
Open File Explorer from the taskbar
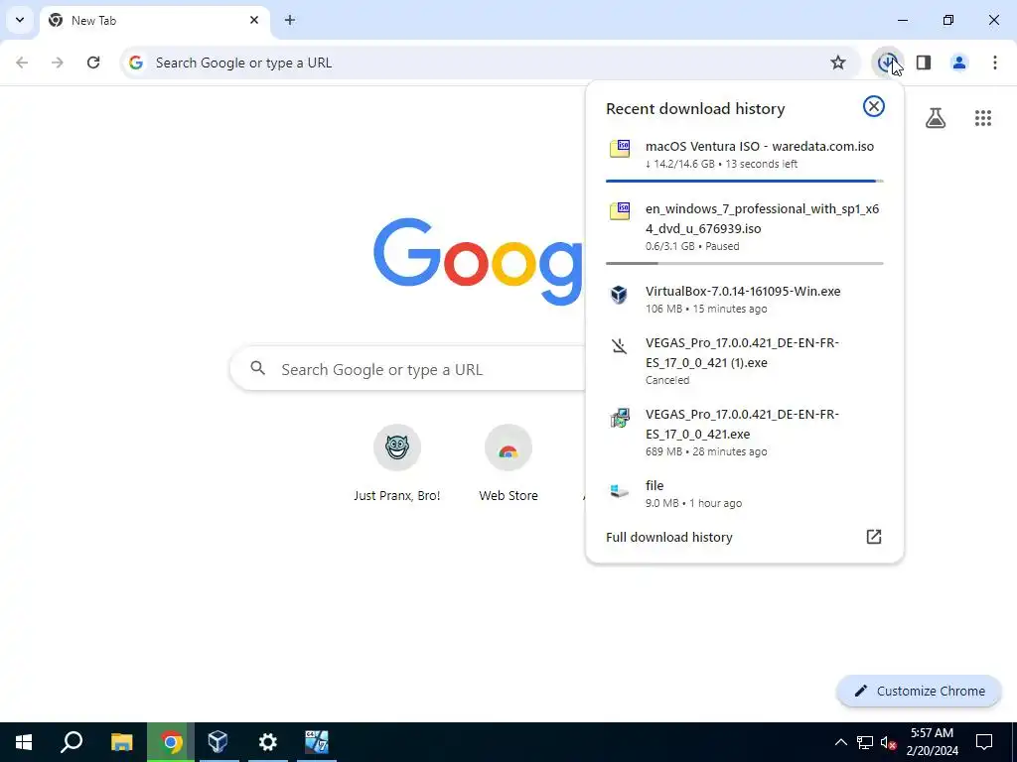click(121, 742)
